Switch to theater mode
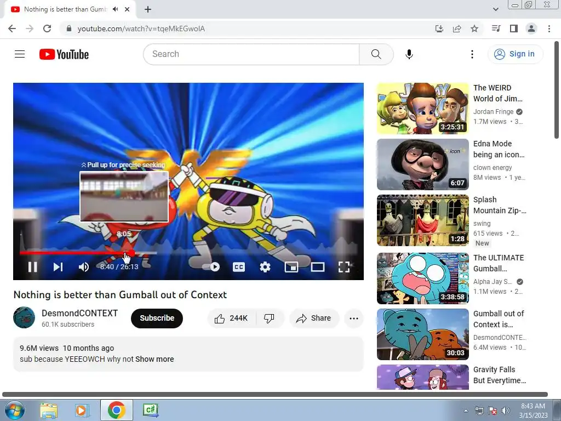 click(317, 267)
